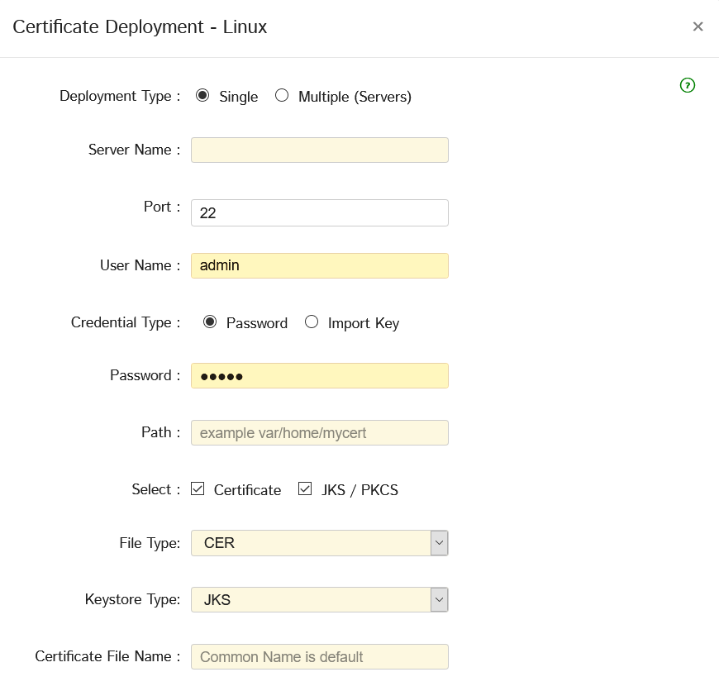The image size is (719, 691).
Task: Choose Multiple (Servers) deployment type
Action: [282, 96]
